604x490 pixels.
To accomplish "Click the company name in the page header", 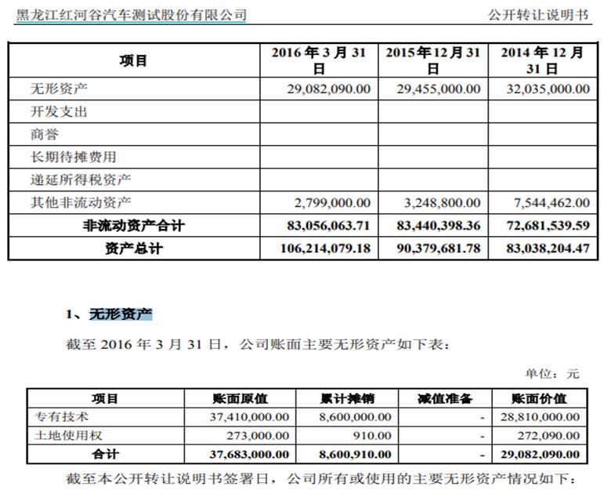I will [132, 15].
